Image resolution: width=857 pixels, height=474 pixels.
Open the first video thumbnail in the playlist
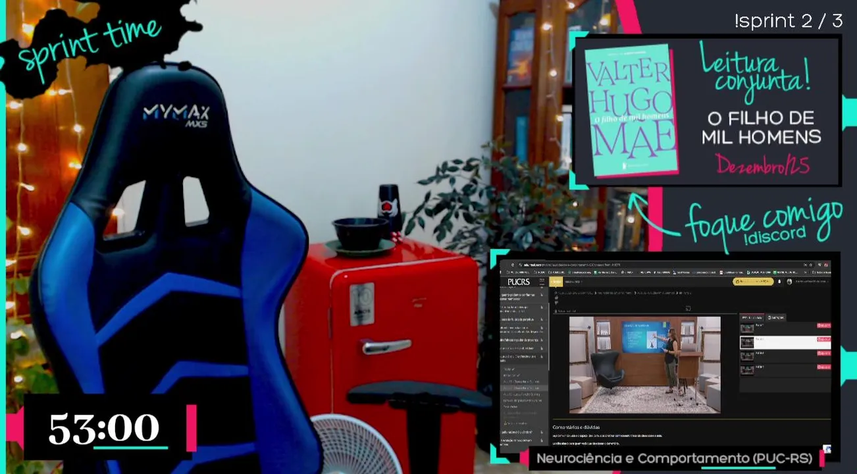click(747, 328)
